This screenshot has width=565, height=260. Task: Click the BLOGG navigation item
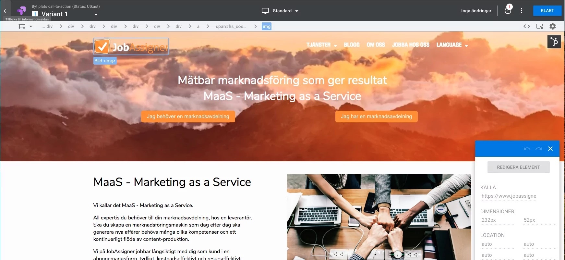click(x=352, y=45)
